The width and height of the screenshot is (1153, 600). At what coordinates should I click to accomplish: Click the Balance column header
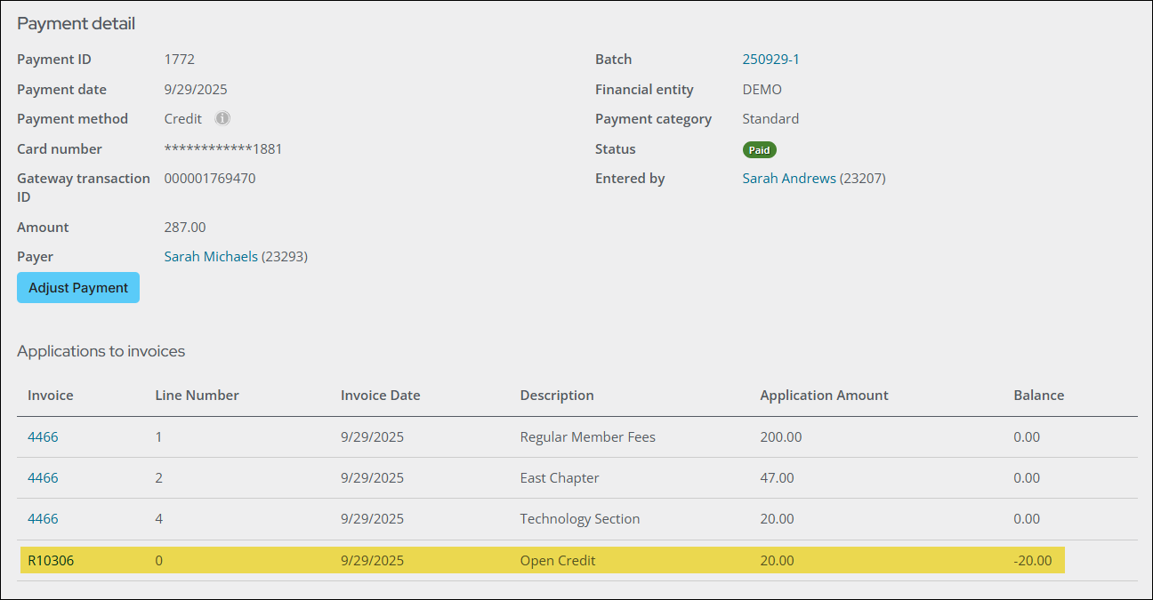click(x=1038, y=396)
